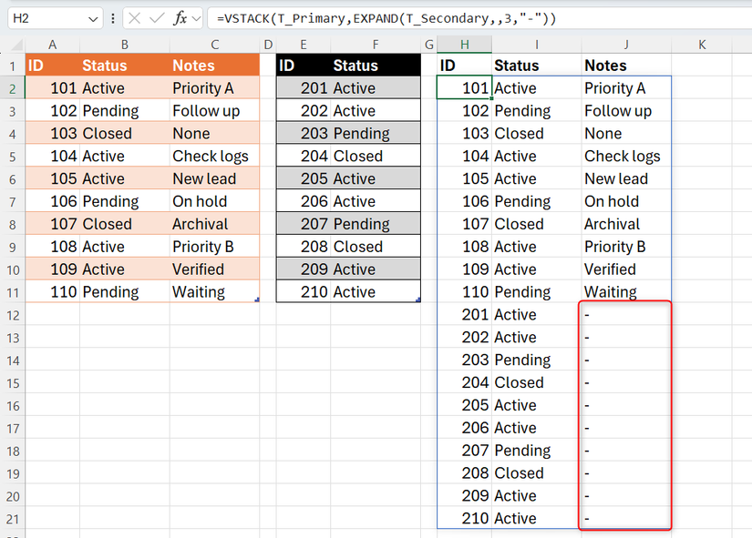Click cell F4 'Pending' in secondary table
This screenshot has height=538, width=752.
(x=376, y=133)
